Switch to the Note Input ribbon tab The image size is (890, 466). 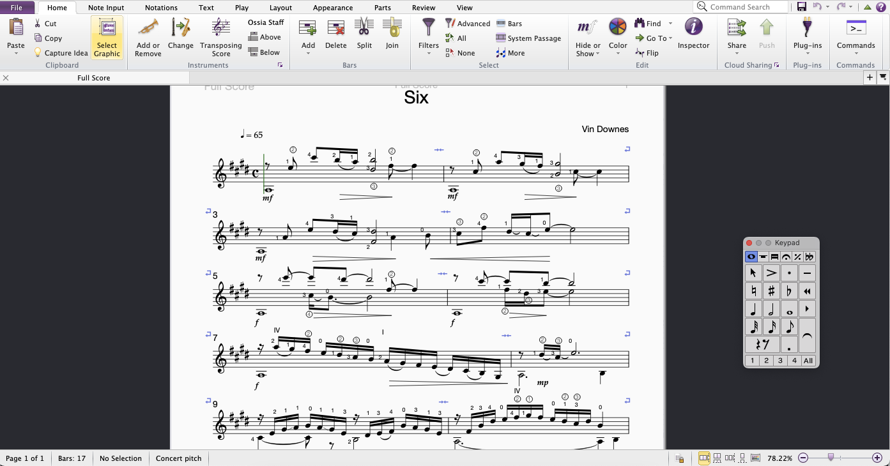click(x=106, y=8)
